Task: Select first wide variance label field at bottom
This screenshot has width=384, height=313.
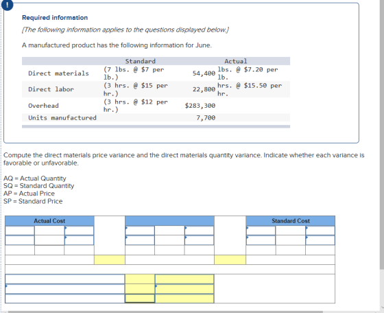Action: click(x=65, y=279)
